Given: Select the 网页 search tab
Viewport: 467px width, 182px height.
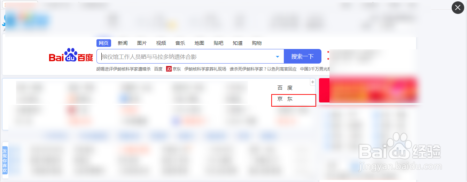Looking at the screenshot, I should pos(103,43).
